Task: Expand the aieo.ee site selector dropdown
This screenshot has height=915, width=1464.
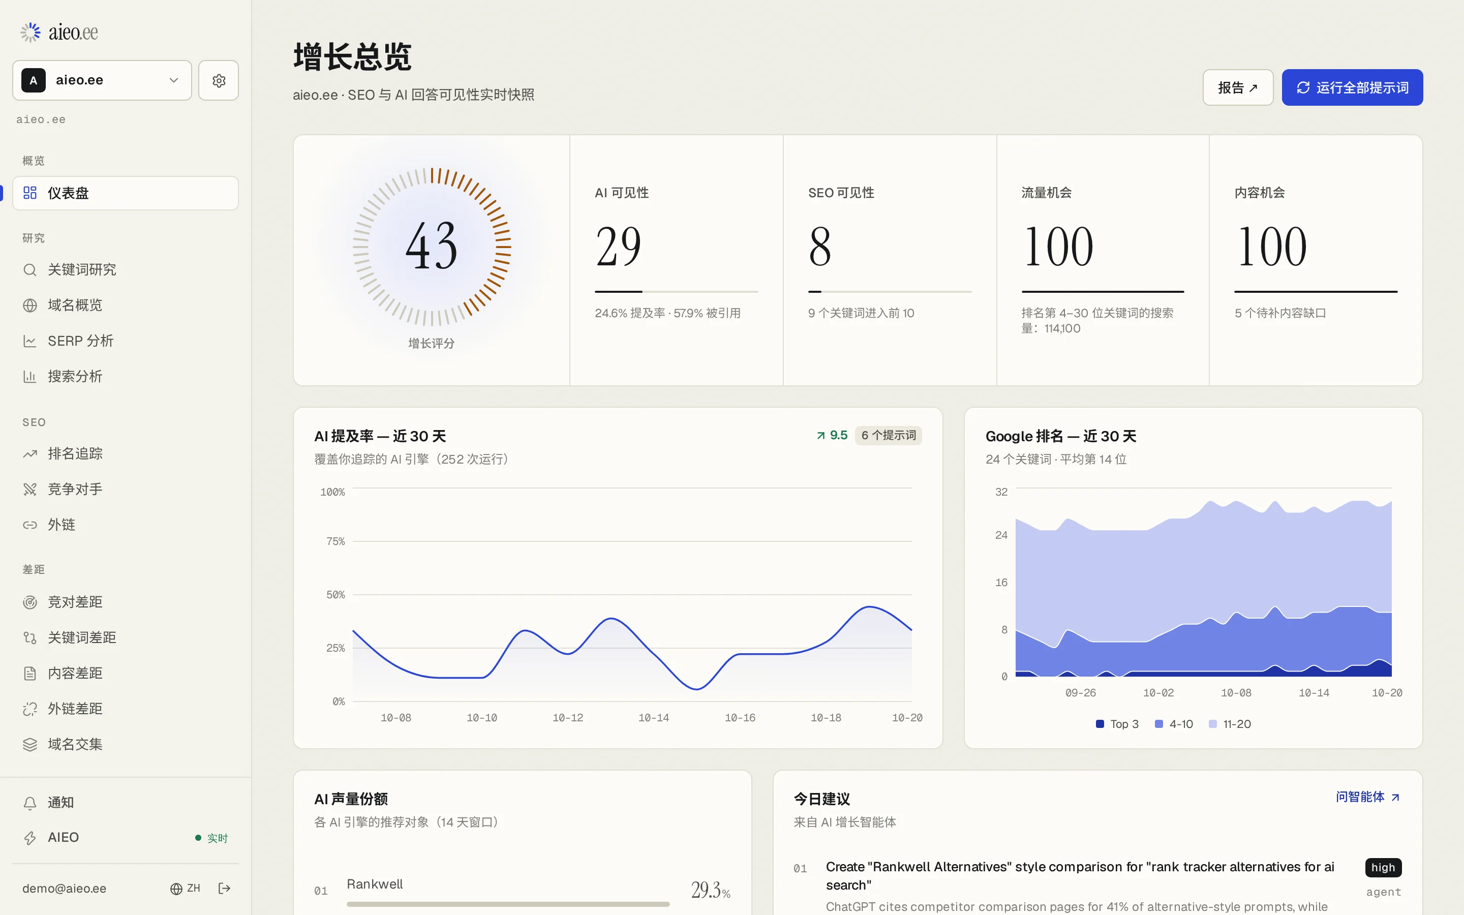Action: 102,80
